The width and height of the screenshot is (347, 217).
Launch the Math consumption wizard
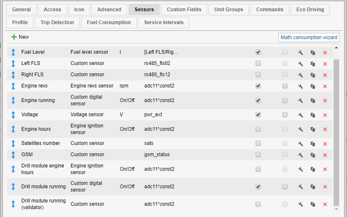click(309, 37)
